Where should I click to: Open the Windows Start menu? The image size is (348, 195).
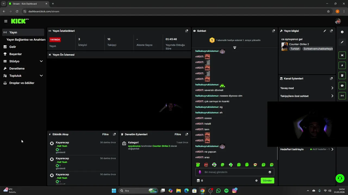[114, 191]
